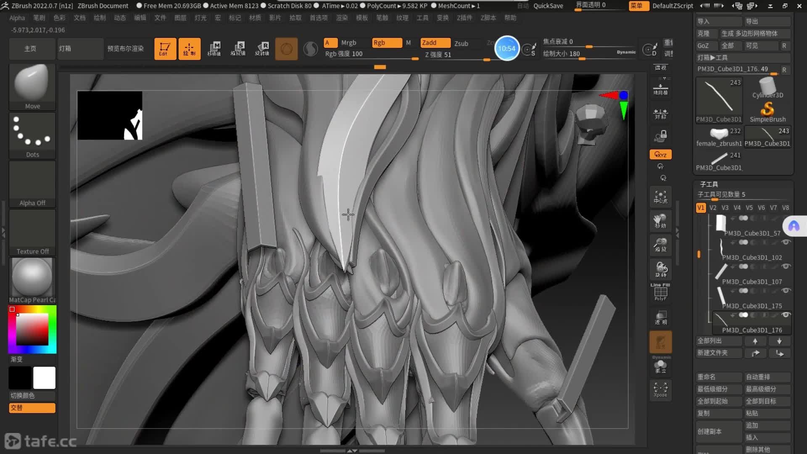Switch to V2 subtool visibility set
Viewport: 807px width, 454px height.
coord(713,208)
